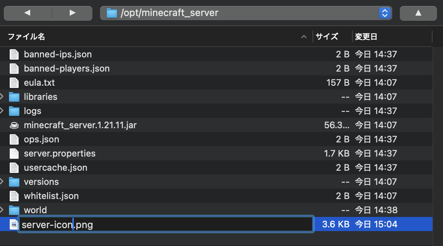443x246 pixels.
Task: Expand the versions folder disclosure arrow
Action: (x=3, y=182)
